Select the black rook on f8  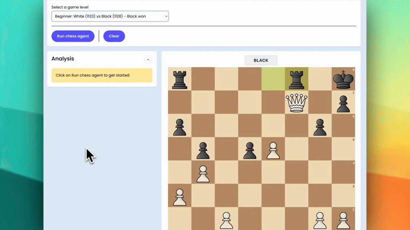coord(297,79)
